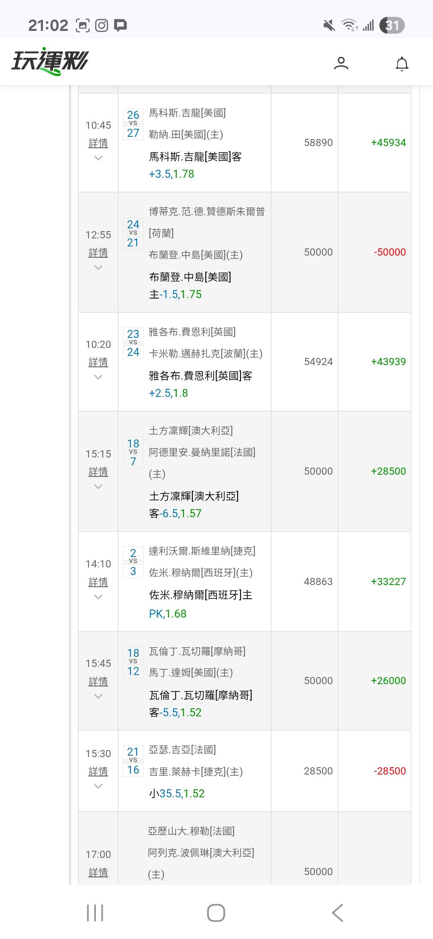This screenshot has height=939, width=433.
Task: Expand the 14:10 match row chevron
Action: [x=98, y=597]
